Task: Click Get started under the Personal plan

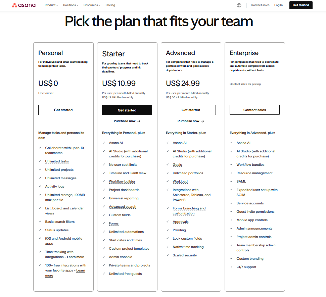Action: [63, 110]
